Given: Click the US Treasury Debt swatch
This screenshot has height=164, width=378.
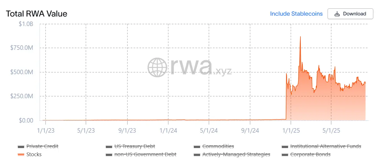Looking at the screenshot, I should (109, 147).
